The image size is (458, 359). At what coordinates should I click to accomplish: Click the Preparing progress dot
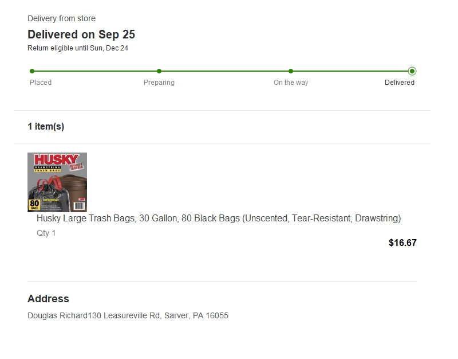coord(159,71)
